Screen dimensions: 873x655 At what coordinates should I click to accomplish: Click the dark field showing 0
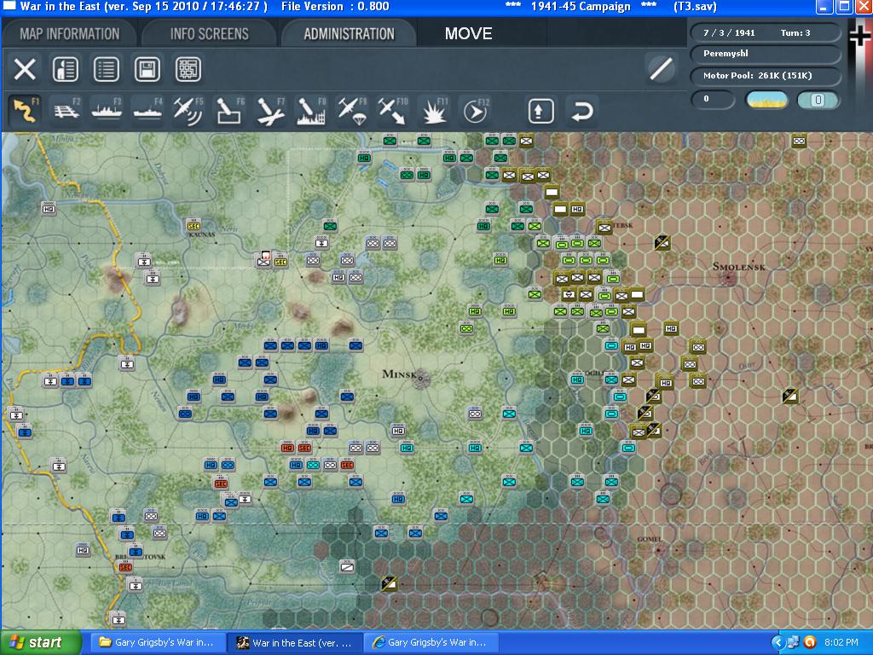pos(713,100)
